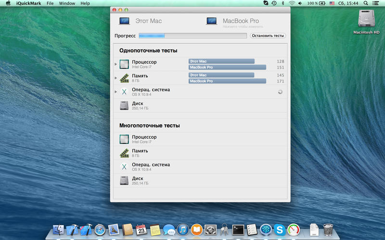Open Keychain Access from the dock

(224, 230)
